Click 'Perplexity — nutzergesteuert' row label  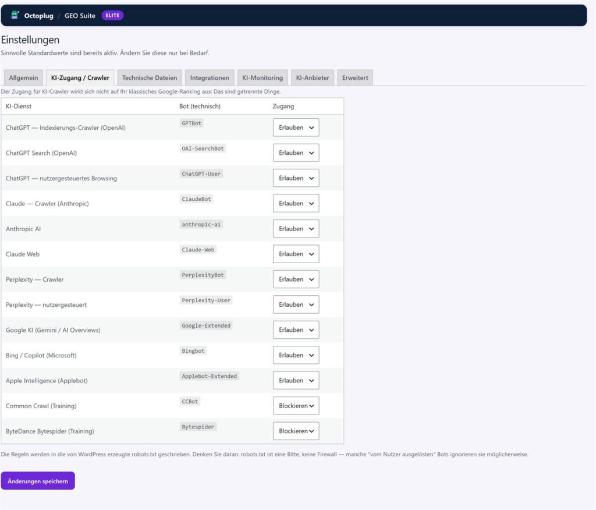click(47, 304)
